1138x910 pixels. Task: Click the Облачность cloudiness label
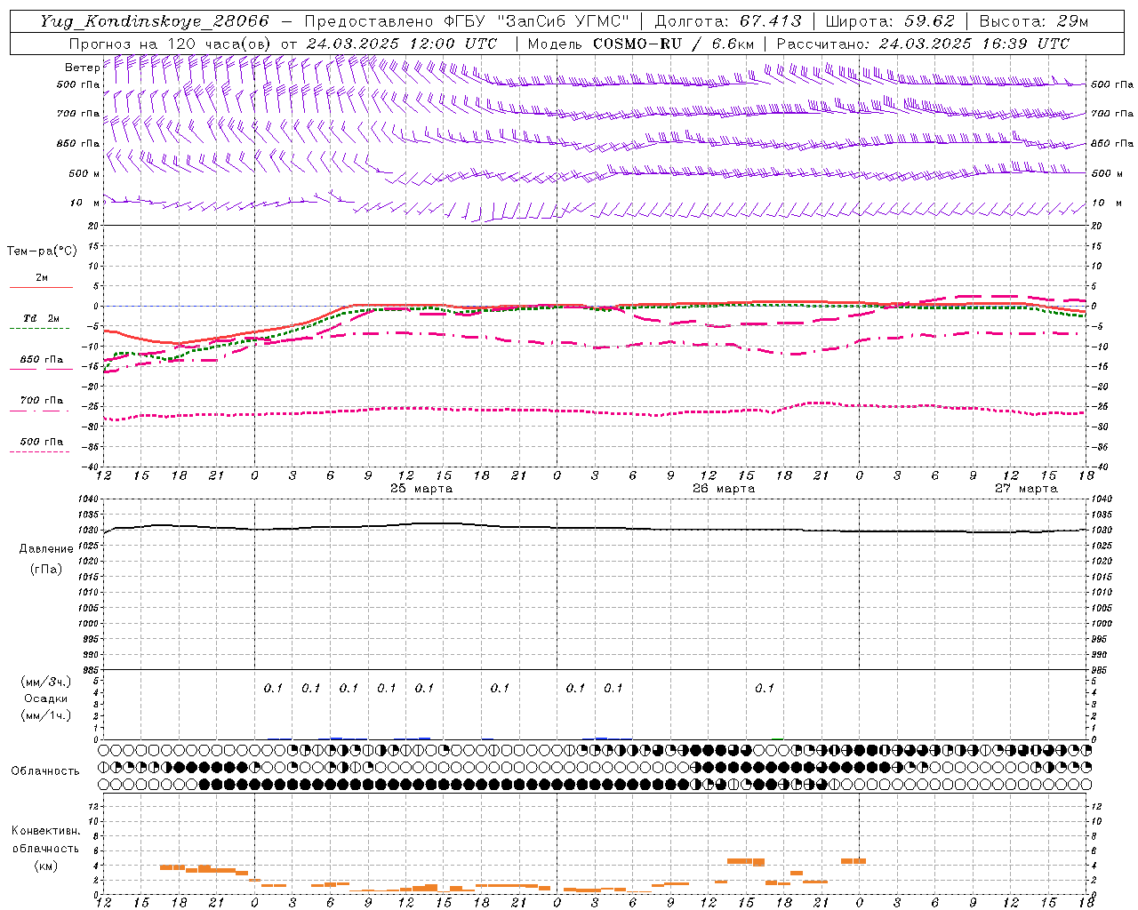point(45,771)
